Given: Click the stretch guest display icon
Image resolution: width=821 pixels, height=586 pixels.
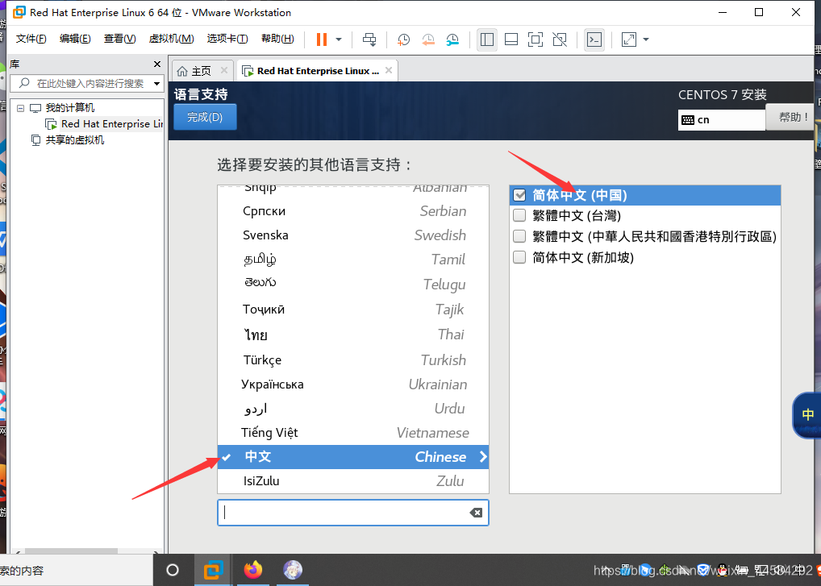Looking at the screenshot, I should point(628,39).
